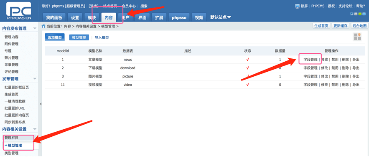Open 批量更新内容页 in the sidebar
Viewport: 369px width, 158px height.
17,115
